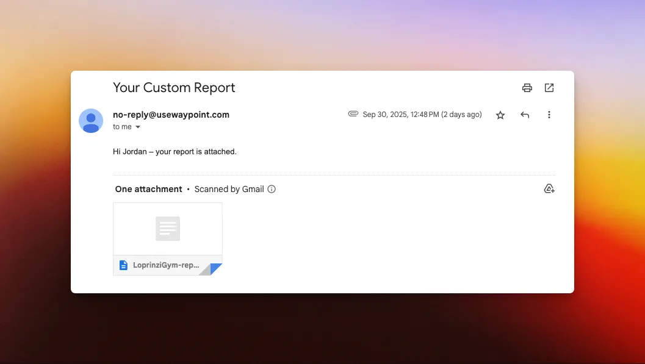Print this email using the printer icon
645x364 pixels.
tap(527, 88)
